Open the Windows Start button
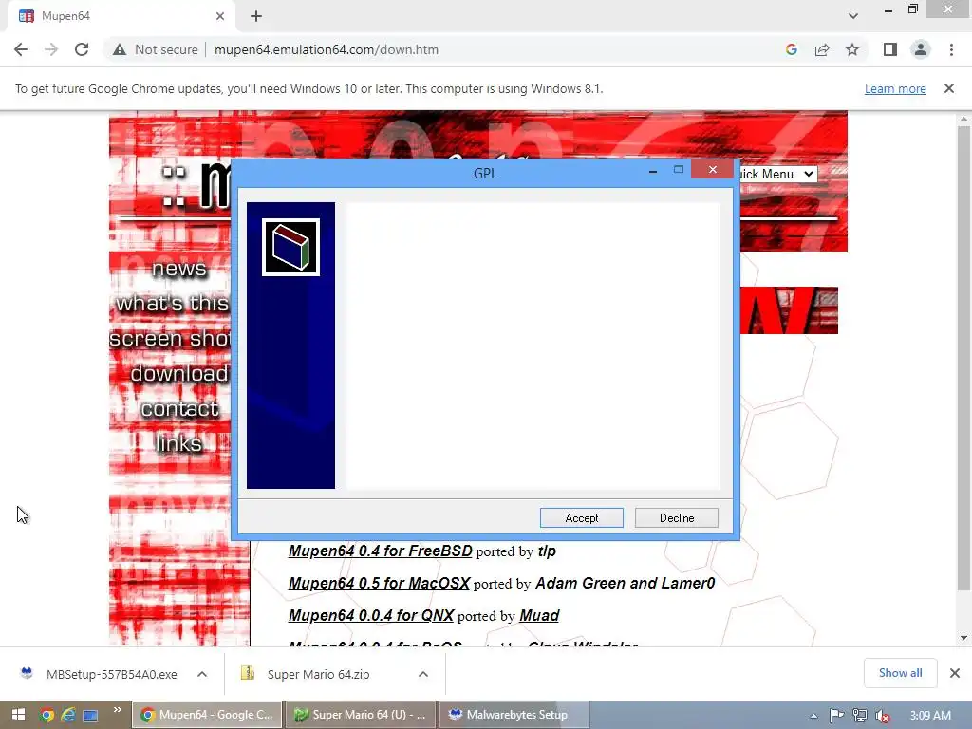This screenshot has height=729, width=972. click(x=19, y=715)
